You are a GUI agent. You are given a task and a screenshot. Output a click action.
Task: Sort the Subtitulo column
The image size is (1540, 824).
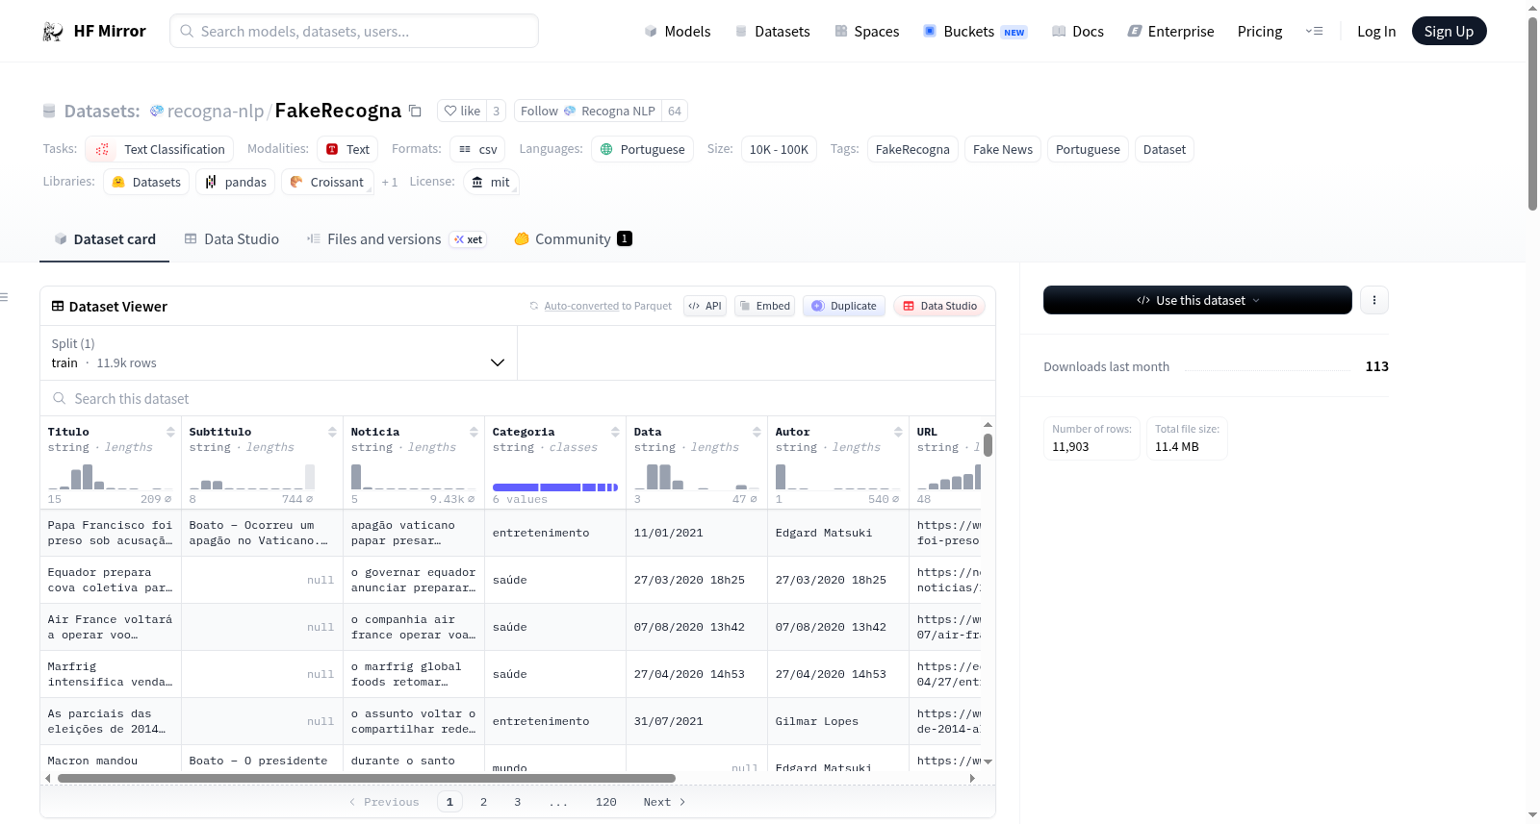click(332, 432)
